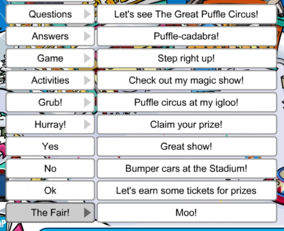Say "Let's see The Great Puffle Circus!"
284x231 pixels.
pyautogui.click(x=186, y=14)
